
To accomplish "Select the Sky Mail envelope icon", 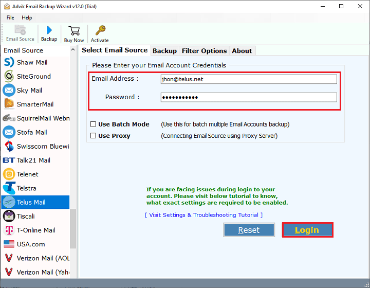I will point(9,90).
